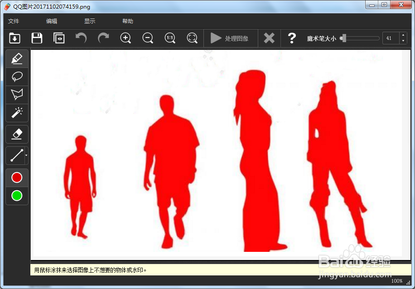
Task: Show original image preview icon
Action: (x=59, y=39)
